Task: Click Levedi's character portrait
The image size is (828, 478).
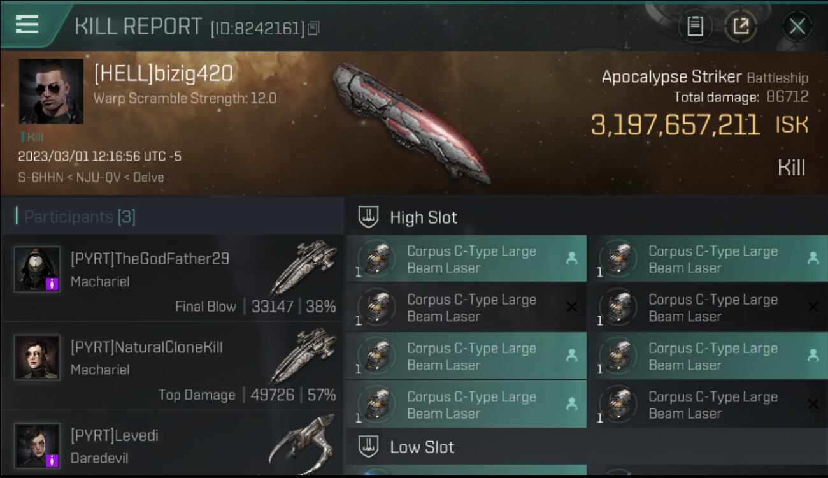Action: pos(37,445)
